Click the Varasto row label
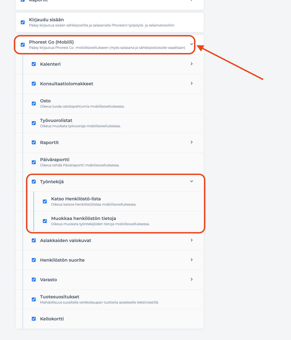Screen dimensions: 291x340 point(48,280)
